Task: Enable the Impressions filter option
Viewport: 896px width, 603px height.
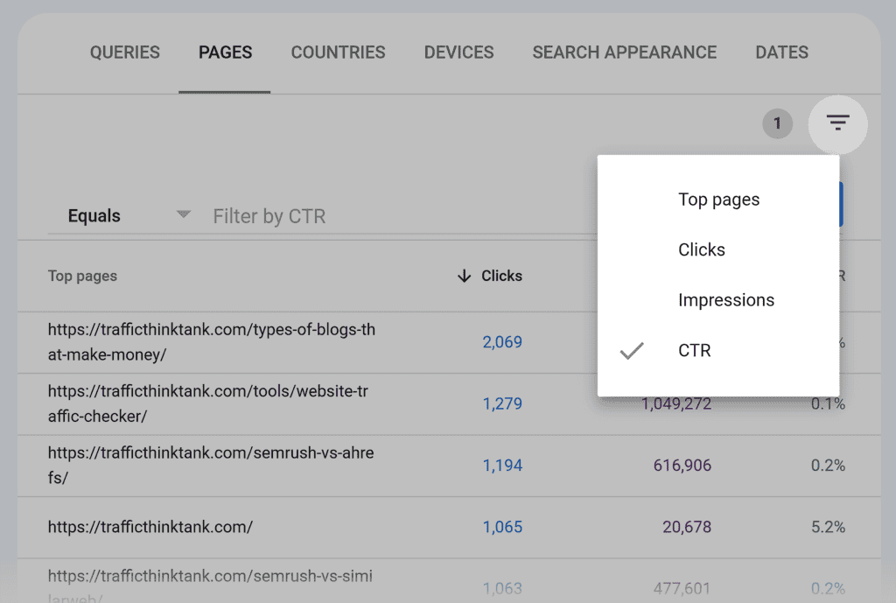Action: (726, 299)
